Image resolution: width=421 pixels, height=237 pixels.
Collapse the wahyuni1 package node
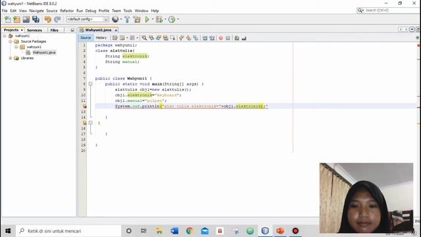(16, 47)
